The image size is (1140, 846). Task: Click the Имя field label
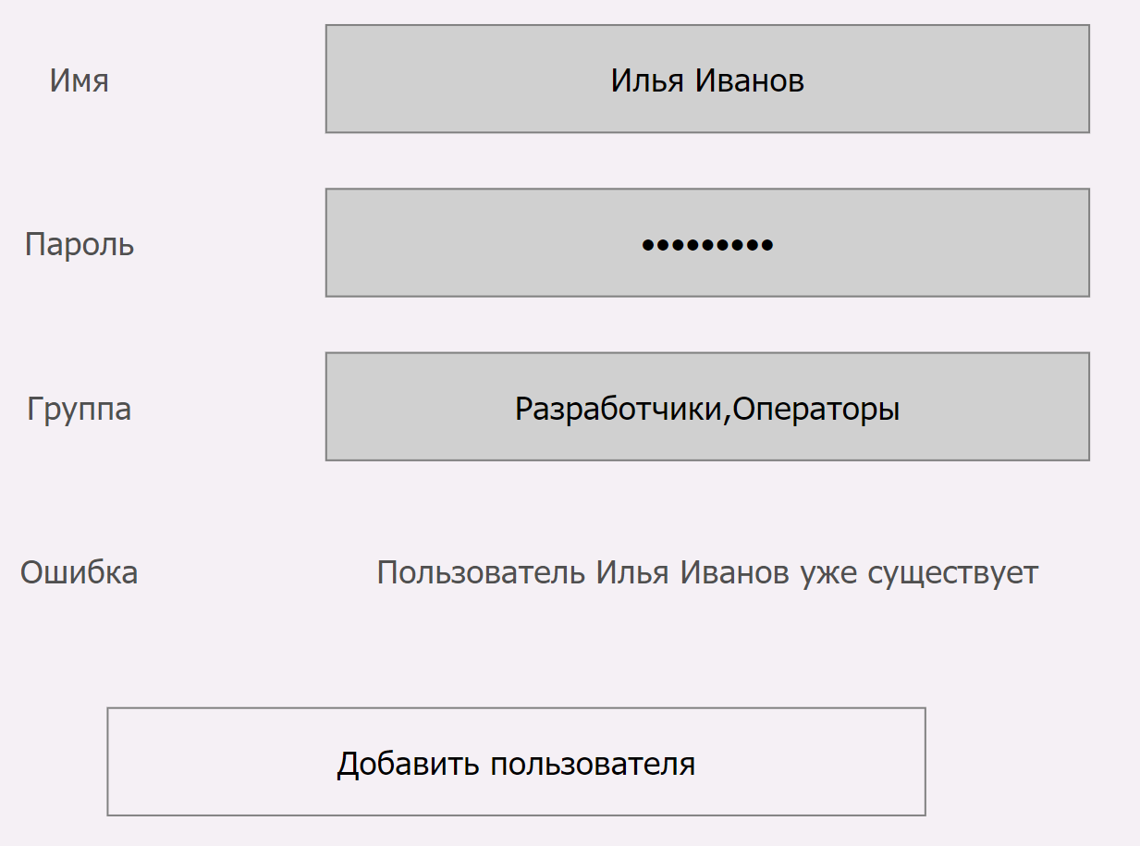(80, 80)
